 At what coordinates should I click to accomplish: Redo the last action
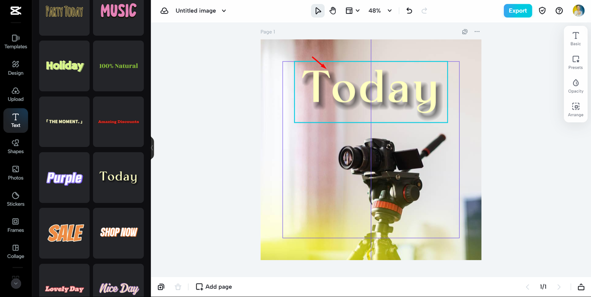coord(424,11)
